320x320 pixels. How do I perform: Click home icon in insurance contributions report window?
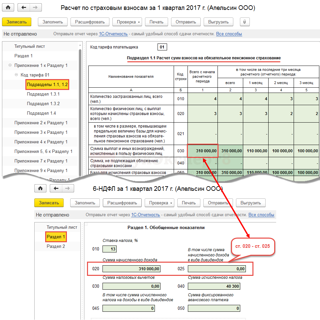(x=8, y=7)
